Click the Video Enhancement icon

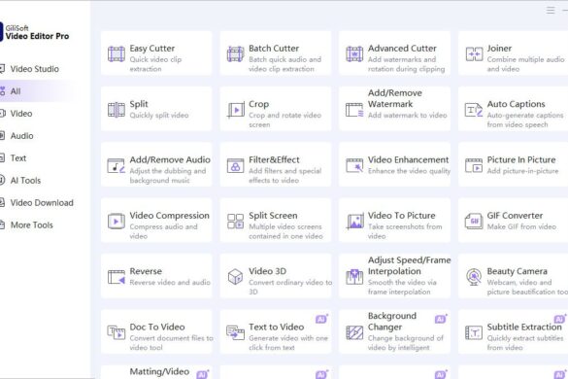pos(354,165)
